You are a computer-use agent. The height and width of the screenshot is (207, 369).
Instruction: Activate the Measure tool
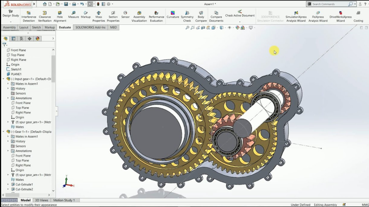73,15
